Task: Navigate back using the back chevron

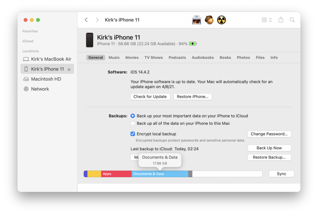Action: (x=86, y=20)
